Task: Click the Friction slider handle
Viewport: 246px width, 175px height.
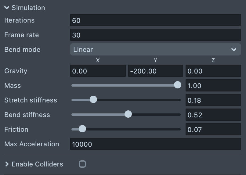Action: 82,129
